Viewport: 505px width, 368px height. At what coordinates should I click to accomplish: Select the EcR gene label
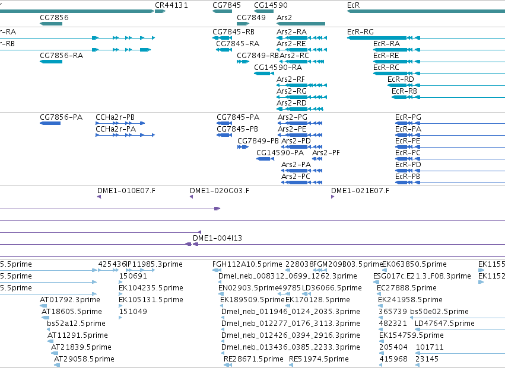(353, 5)
